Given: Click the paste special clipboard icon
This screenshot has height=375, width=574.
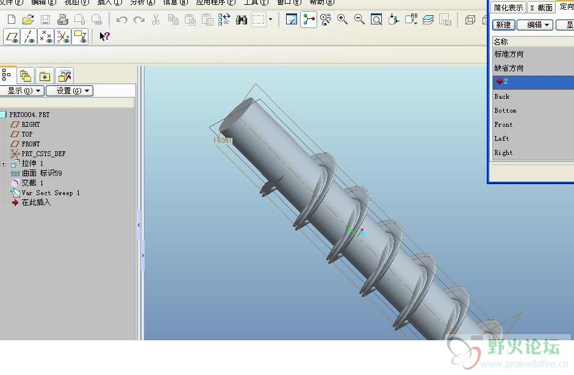Looking at the screenshot, I should [x=207, y=20].
